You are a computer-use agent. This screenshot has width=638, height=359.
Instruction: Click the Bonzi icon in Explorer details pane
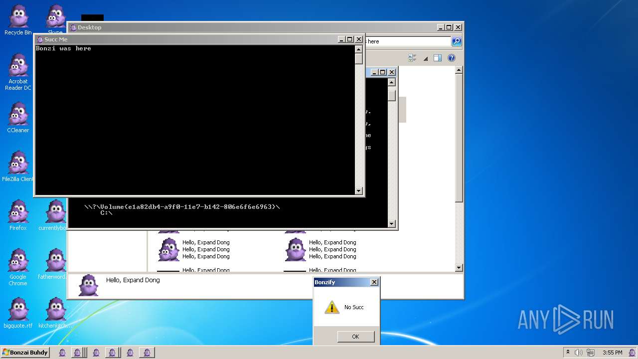[x=89, y=285]
